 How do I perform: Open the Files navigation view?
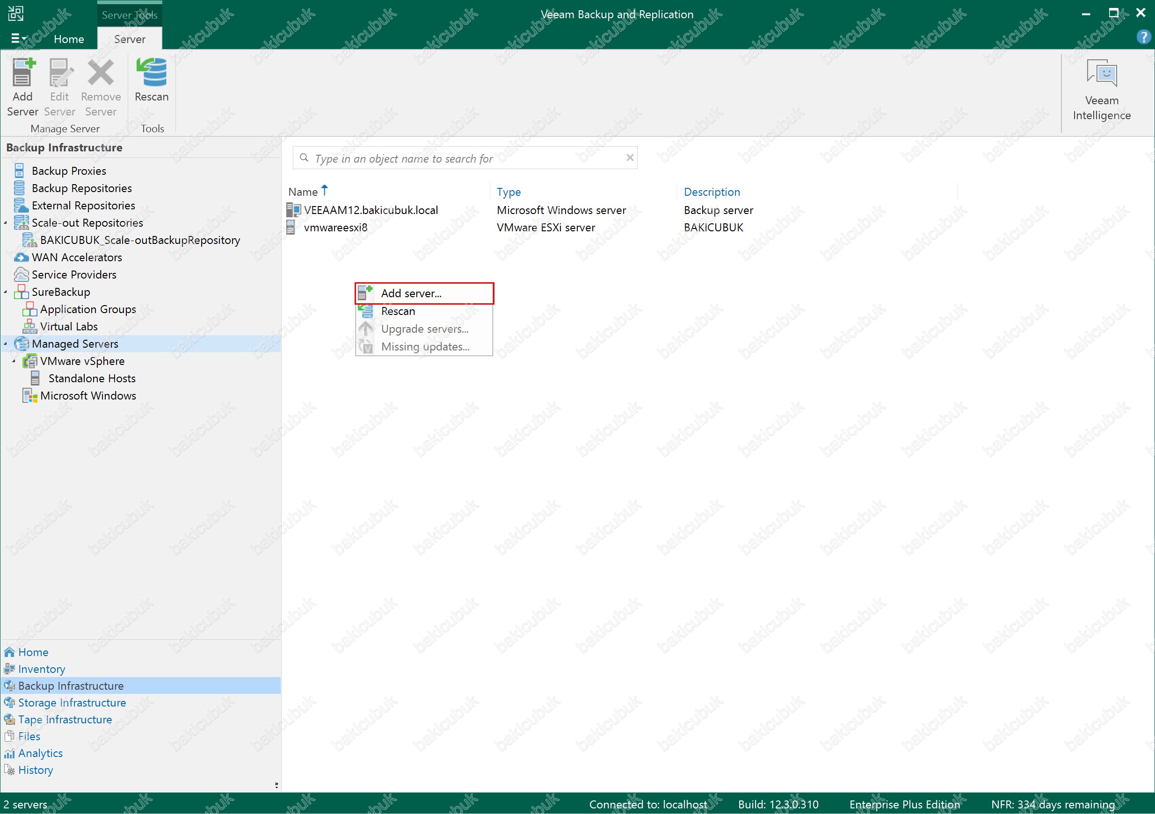click(29, 736)
